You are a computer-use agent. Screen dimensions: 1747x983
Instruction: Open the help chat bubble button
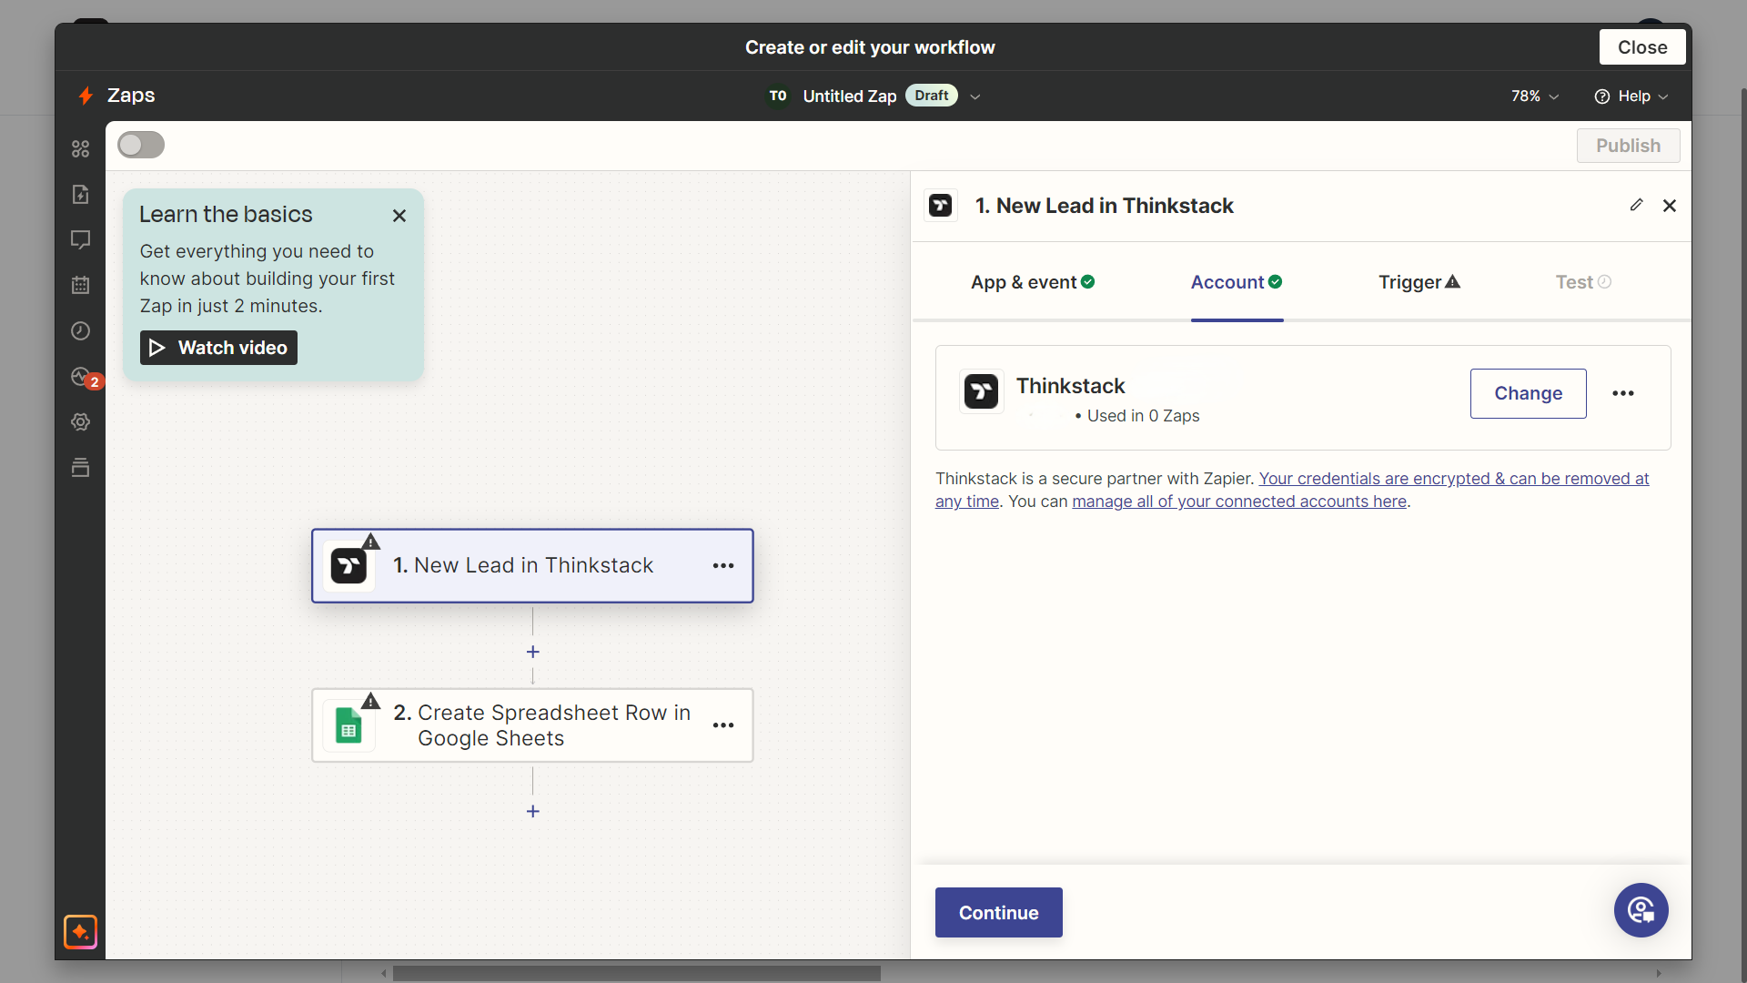(1641, 910)
